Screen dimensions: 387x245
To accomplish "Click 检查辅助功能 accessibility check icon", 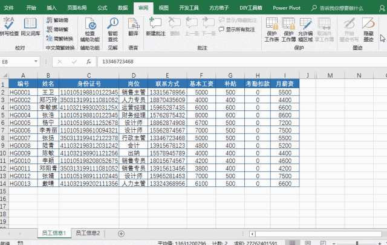I will tap(90, 27).
